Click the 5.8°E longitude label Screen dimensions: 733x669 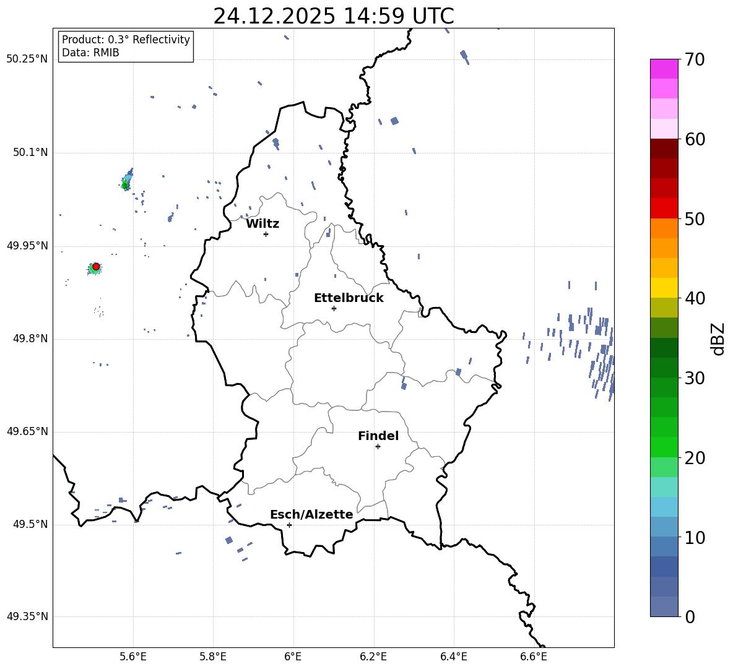pos(213,657)
